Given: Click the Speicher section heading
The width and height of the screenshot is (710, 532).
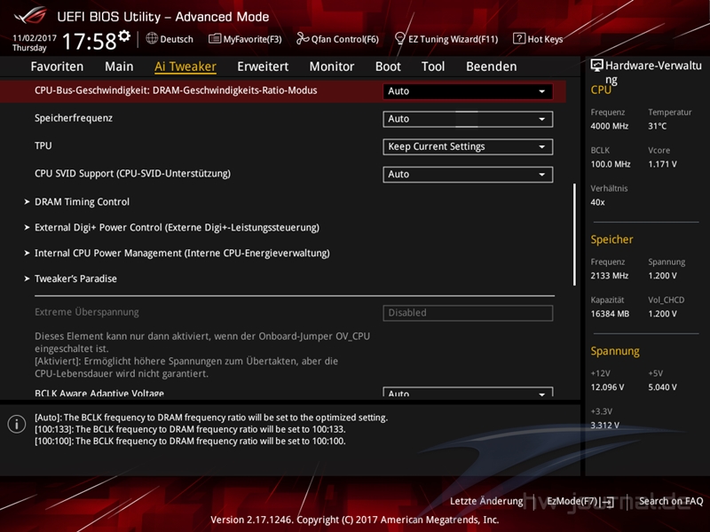Looking at the screenshot, I should [611, 239].
